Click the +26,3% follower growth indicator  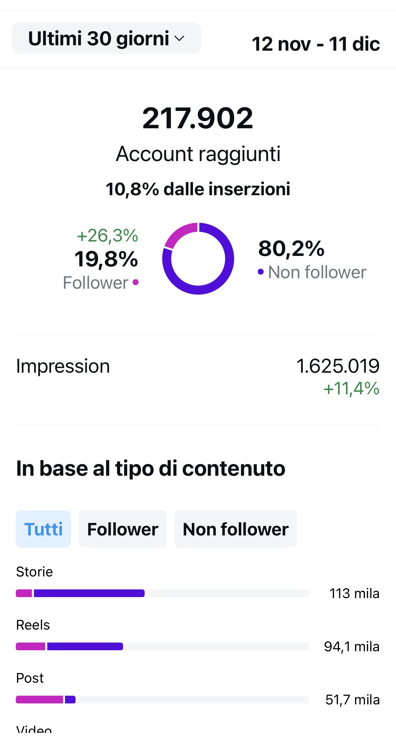(x=107, y=236)
